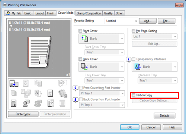Click the grayed banner roll paper icon
The height and width of the screenshot is (134, 186).
tap(62, 103)
